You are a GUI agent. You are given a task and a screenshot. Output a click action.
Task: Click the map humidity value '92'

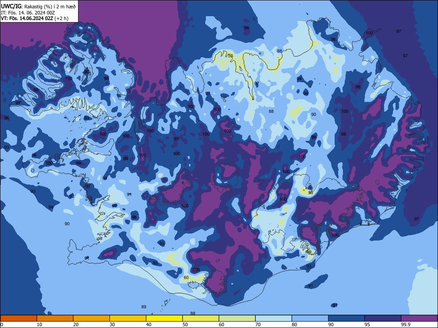[x=72, y=196]
